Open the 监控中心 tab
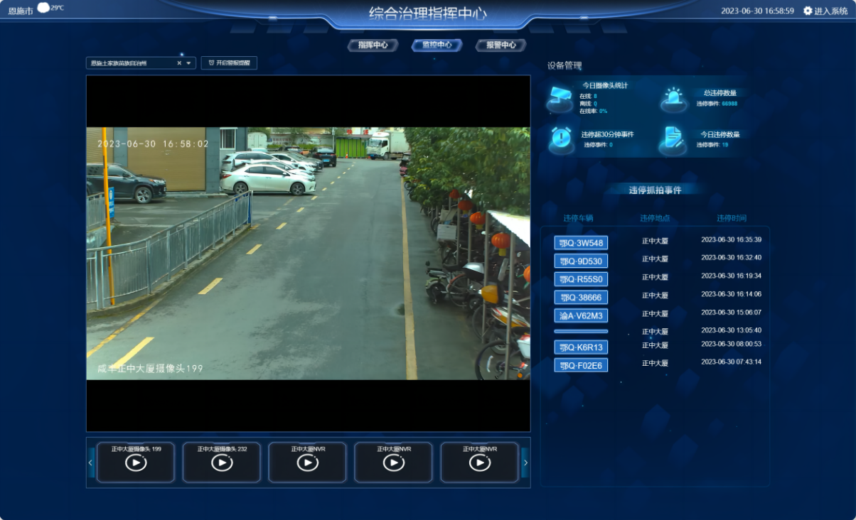The image size is (856, 520). point(437,45)
